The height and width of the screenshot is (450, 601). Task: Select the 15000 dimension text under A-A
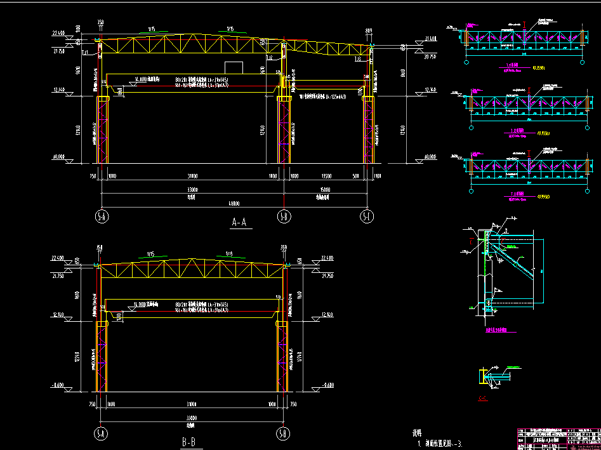tap(324, 189)
